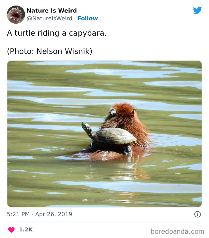Click the Nelson Wisnik photo credit line
The image size is (209, 238).
pos(50,51)
